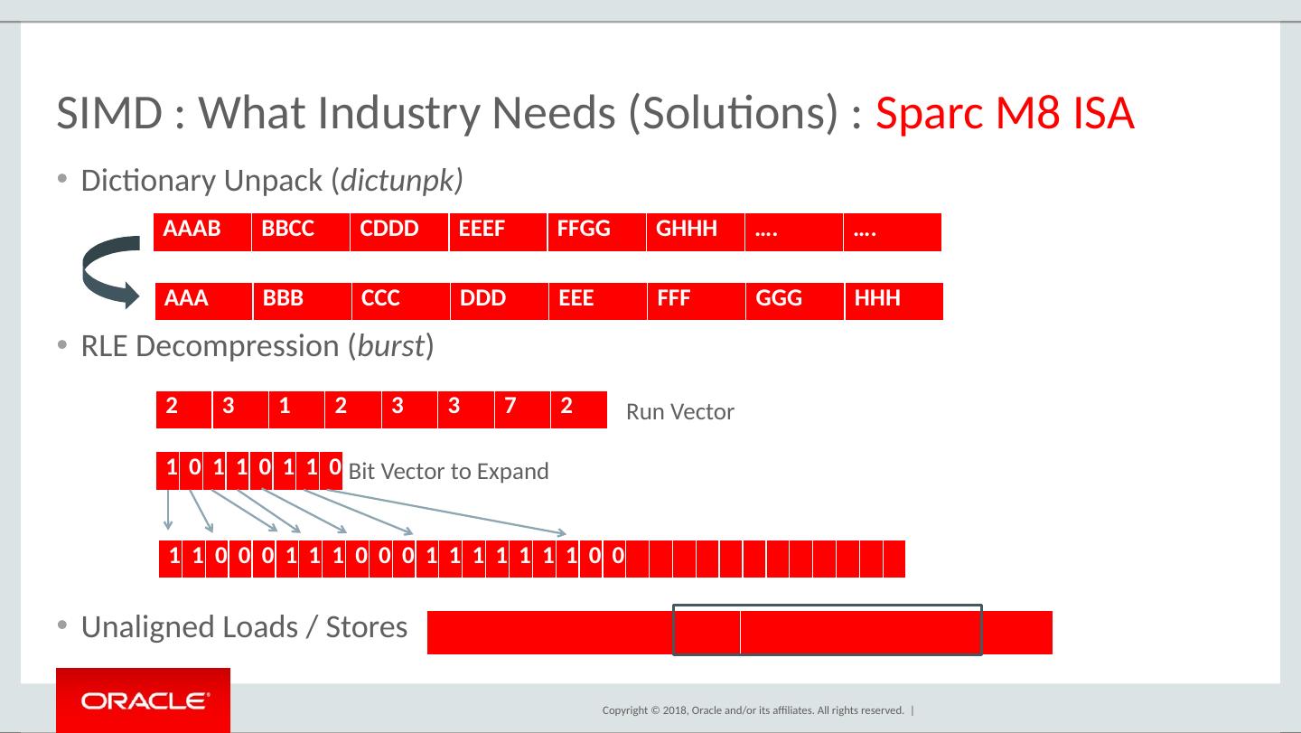
Task: Click the FFF cell in the unpacked row
Action: click(x=696, y=301)
